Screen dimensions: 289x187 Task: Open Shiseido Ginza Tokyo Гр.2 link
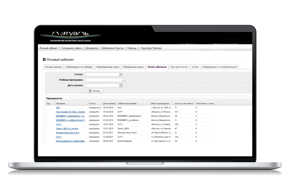(68, 133)
